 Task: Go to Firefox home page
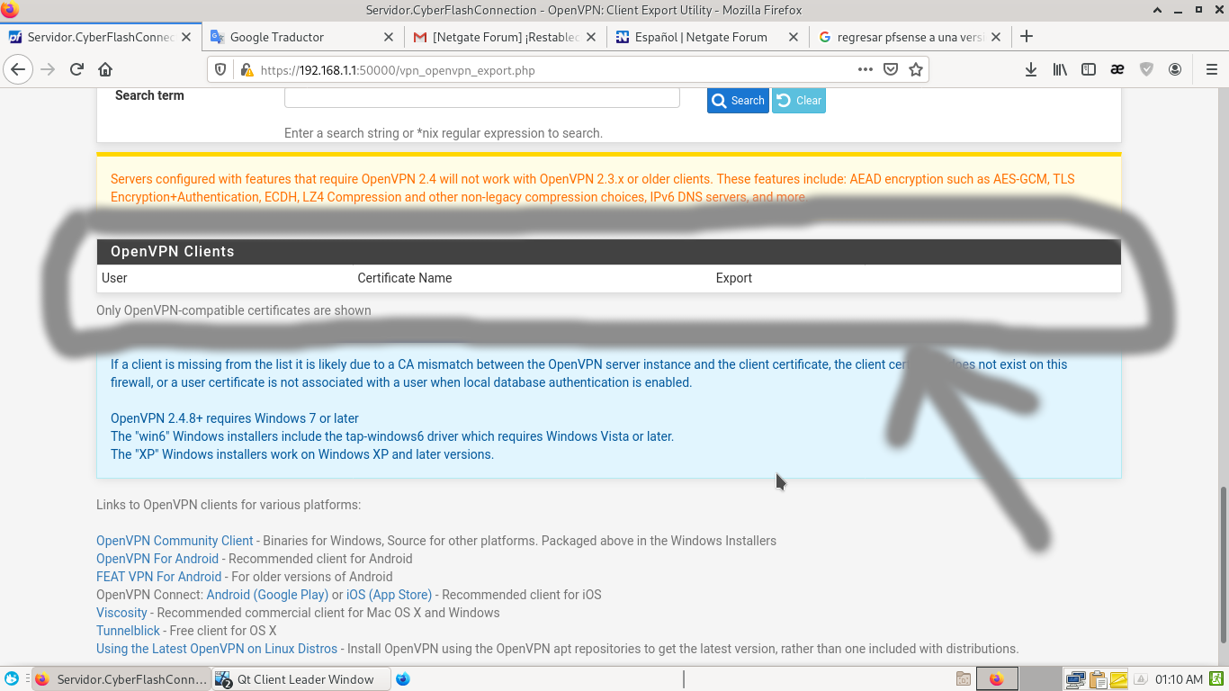tap(105, 69)
